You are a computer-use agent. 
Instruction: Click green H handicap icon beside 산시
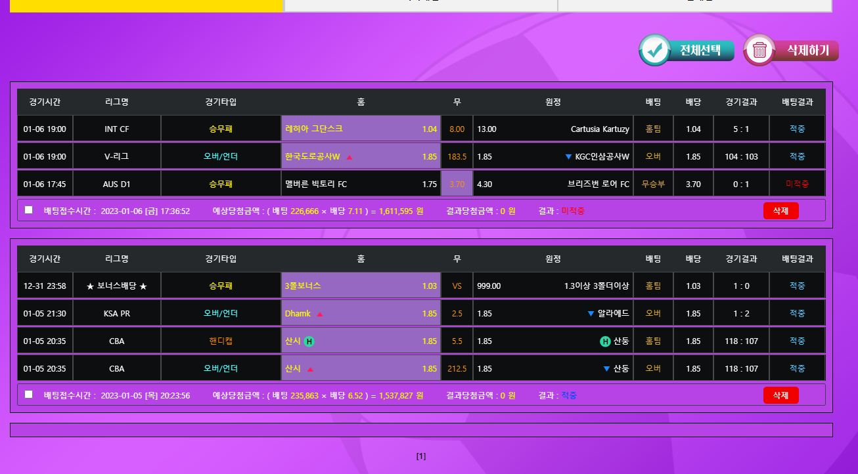tap(309, 341)
